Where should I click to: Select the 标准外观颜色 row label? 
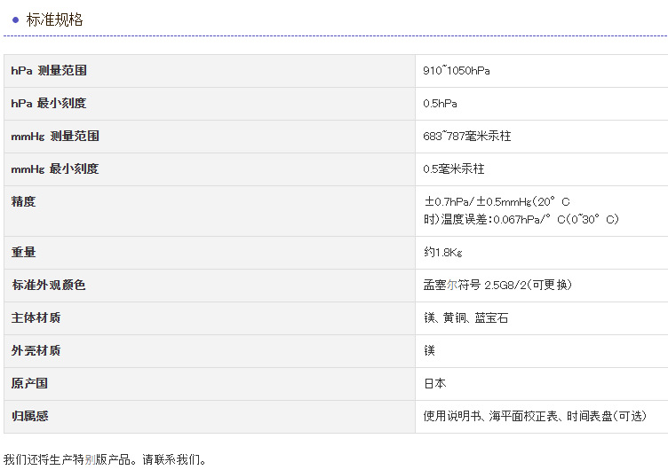click(x=49, y=285)
